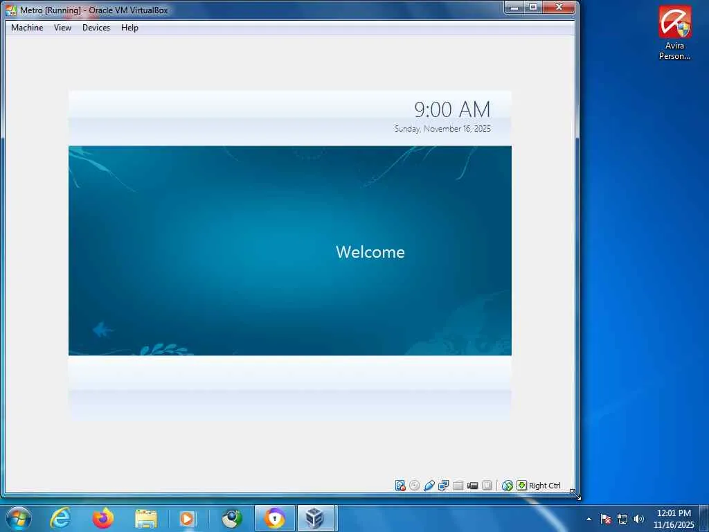Viewport: 709px width, 532px height.
Task: Switch to the VirtualBox taskbar button
Action: pyautogui.click(x=315, y=518)
